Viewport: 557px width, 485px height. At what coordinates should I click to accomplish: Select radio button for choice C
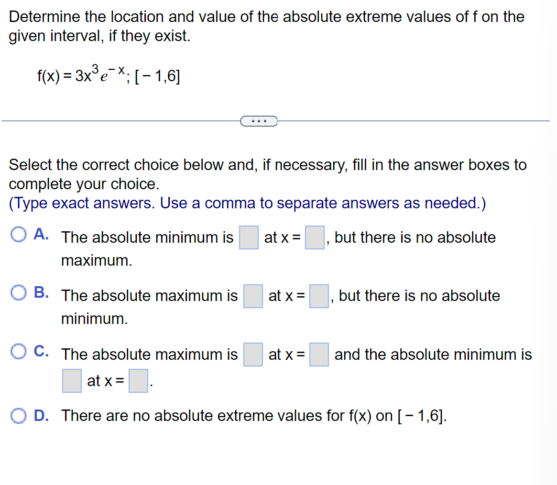[x=18, y=351]
